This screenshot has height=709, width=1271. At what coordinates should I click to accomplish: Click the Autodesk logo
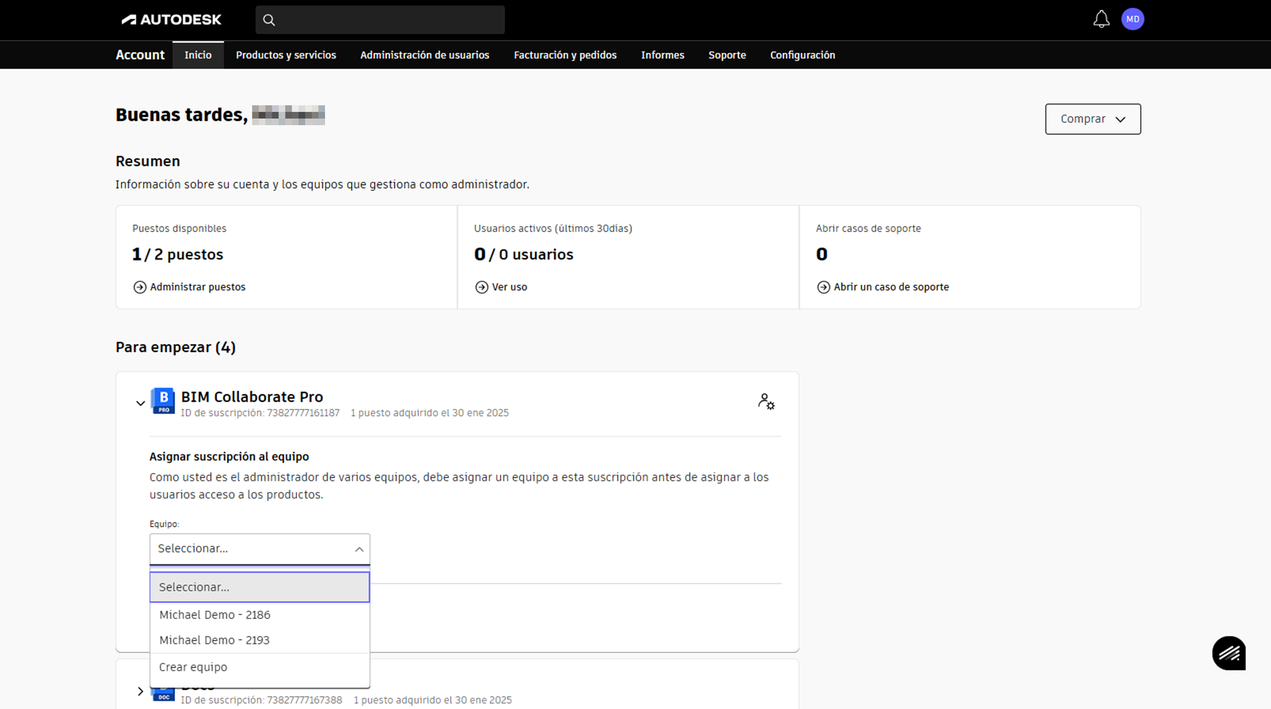pos(171,20)
